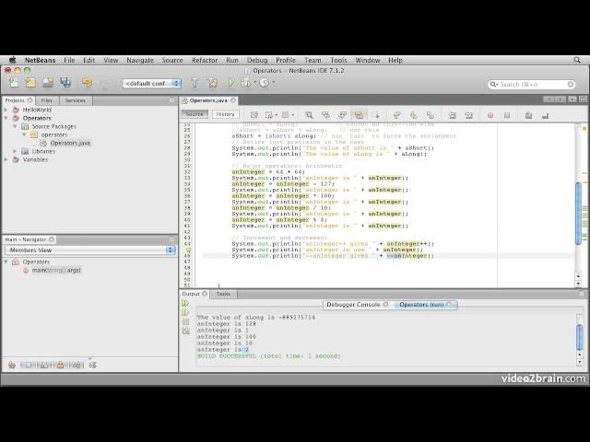Open dropdown arrow beside Profile Project icon

tap(273, 82)
